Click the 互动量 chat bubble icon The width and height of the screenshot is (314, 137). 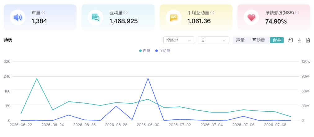95,17
